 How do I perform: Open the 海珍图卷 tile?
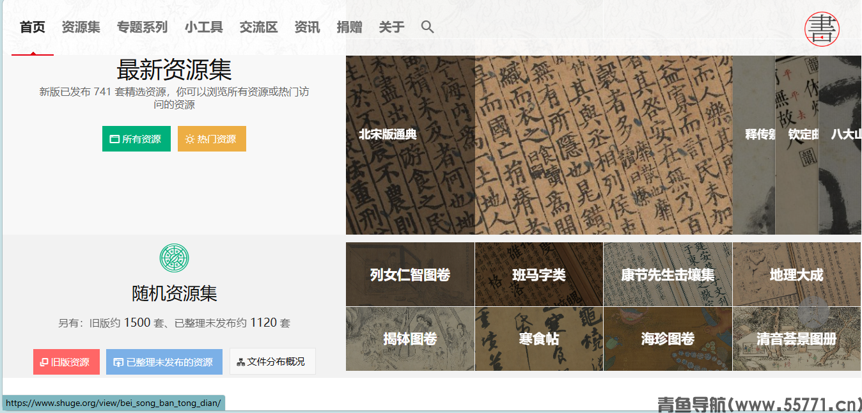tap(668, 339)
